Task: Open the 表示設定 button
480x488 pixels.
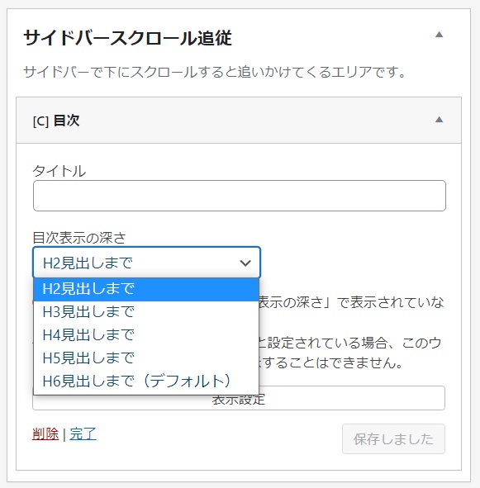Action: point(352,400)
